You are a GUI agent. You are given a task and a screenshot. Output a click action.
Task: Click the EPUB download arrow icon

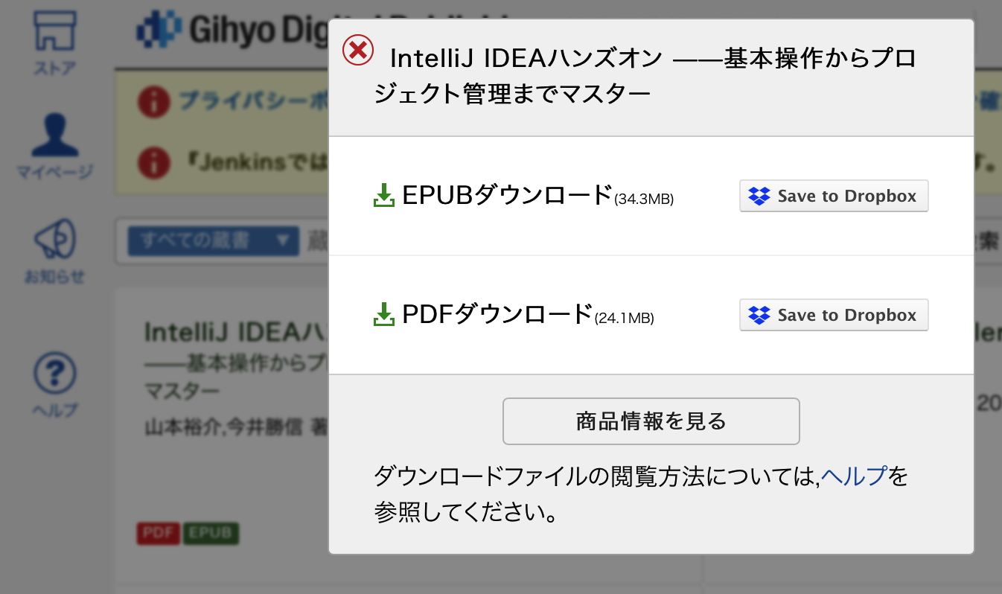click(383, 196)
